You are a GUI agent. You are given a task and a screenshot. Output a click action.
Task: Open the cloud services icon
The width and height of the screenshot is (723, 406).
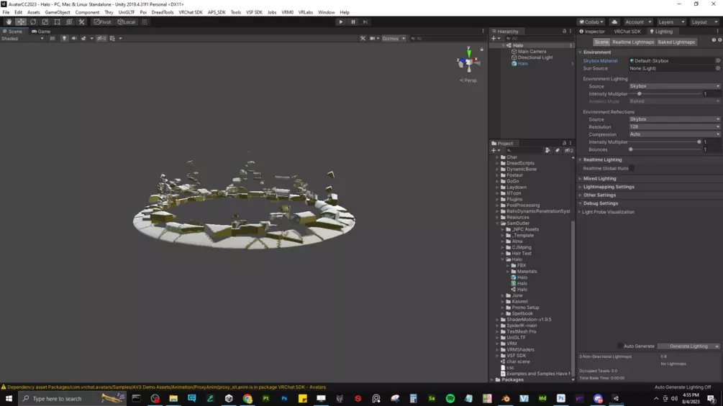click(614, 22)
